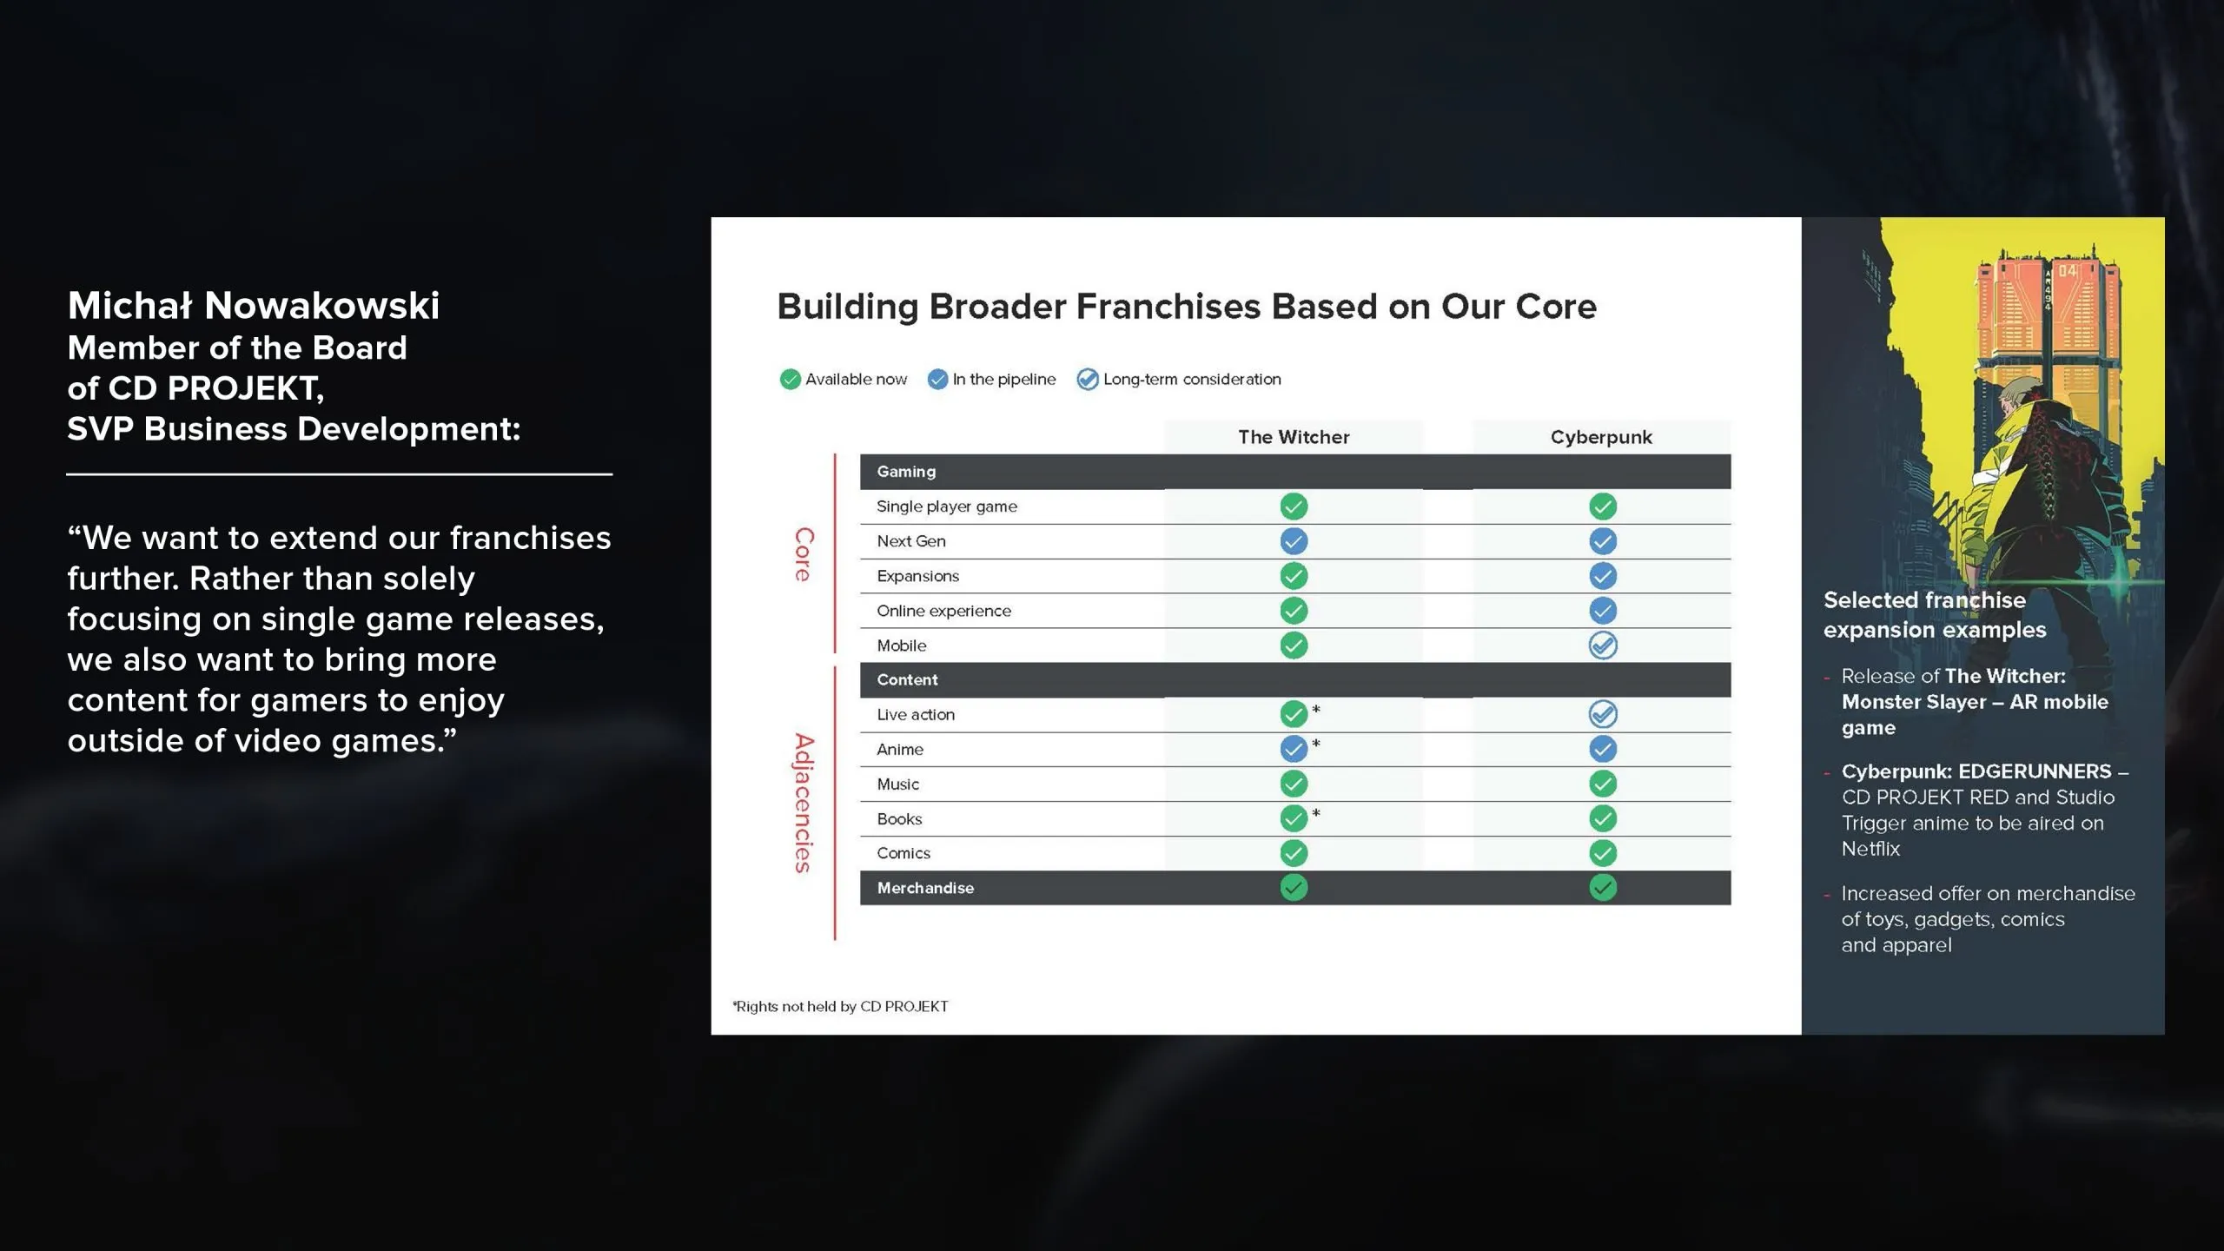
Task: Click 'Cyberpunk: EDGERUNNERS' text in sidebar
Action: pyautogui.click(x=1976, y=771)
